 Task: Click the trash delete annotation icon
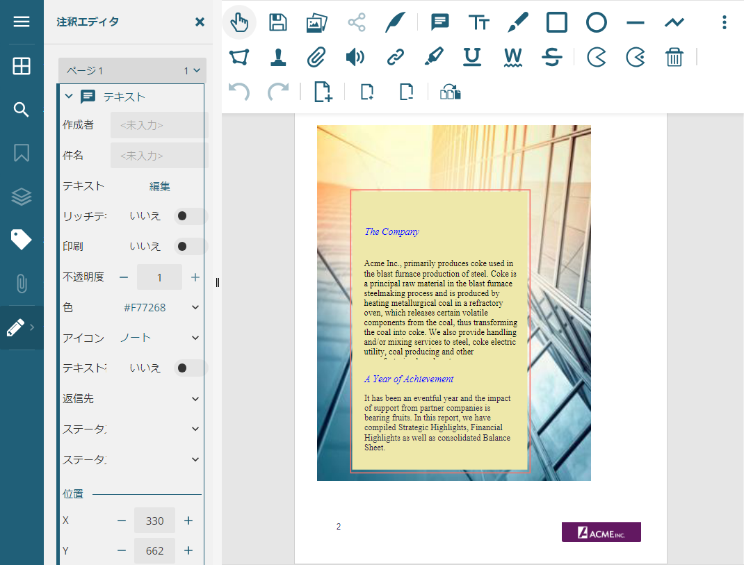pos(674,57)
